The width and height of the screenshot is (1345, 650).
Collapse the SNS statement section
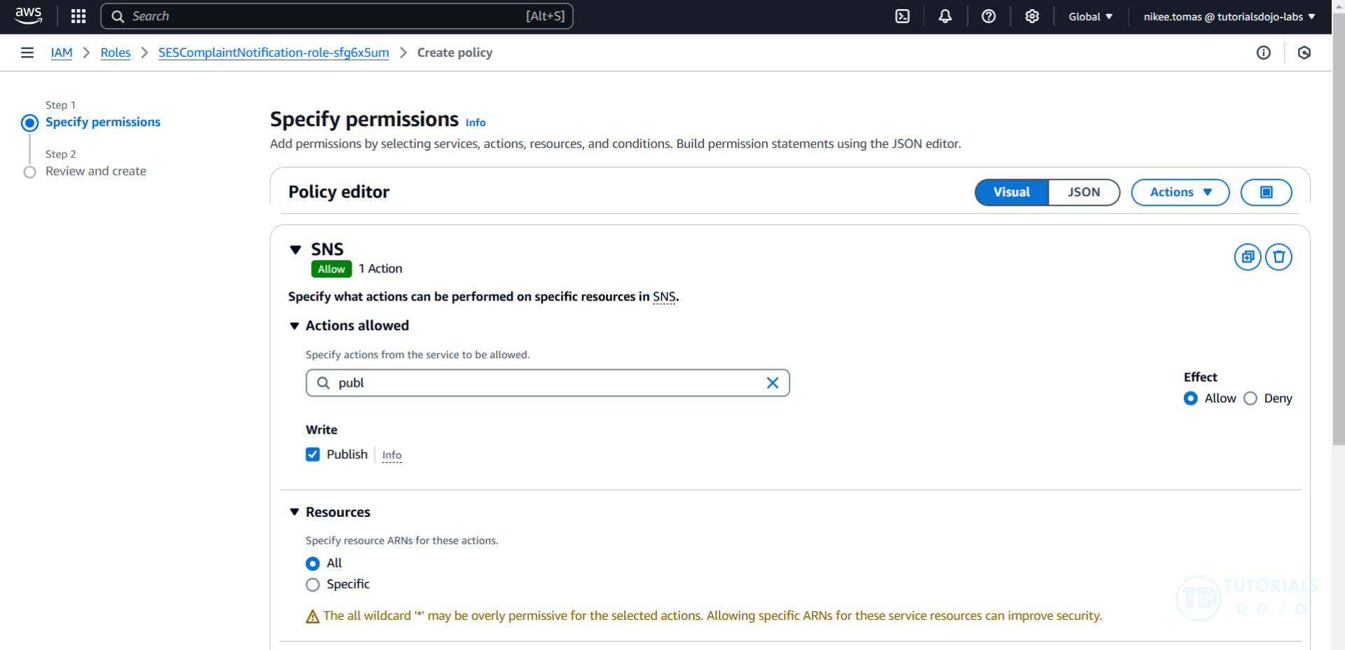click(296, 249)
